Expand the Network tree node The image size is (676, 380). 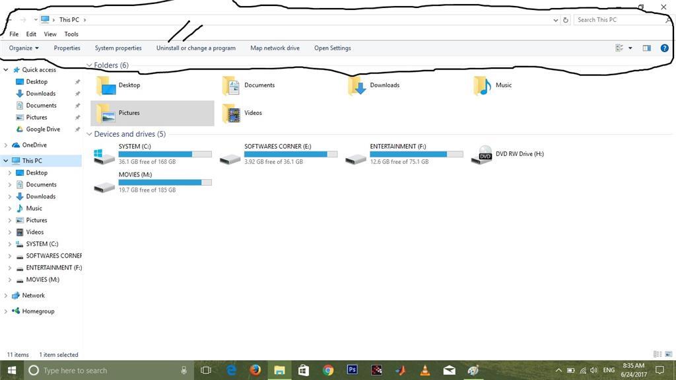point(5,295)
